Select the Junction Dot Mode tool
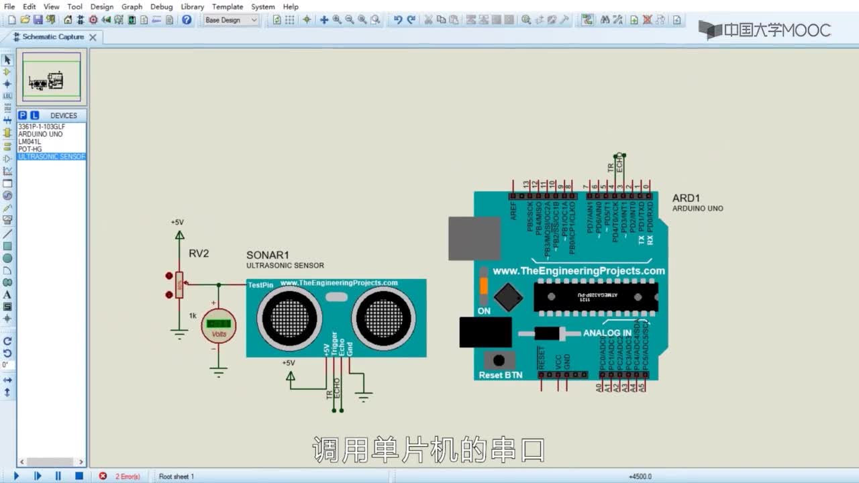Screen dimensions: 859x483 click(x=7, y=84)
